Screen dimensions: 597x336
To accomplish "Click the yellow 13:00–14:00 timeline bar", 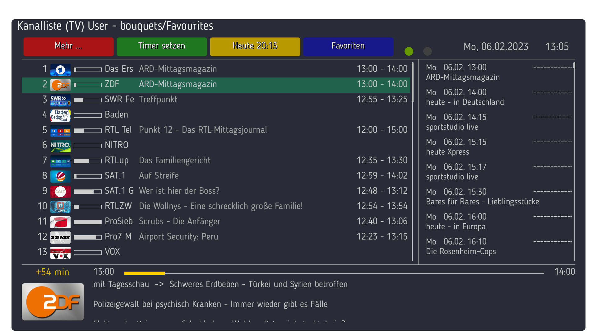I will (x=334, y=273).
